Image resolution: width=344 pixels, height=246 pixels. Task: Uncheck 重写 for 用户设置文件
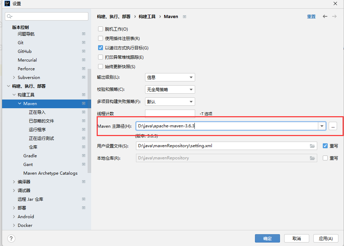tap(325, 146)
